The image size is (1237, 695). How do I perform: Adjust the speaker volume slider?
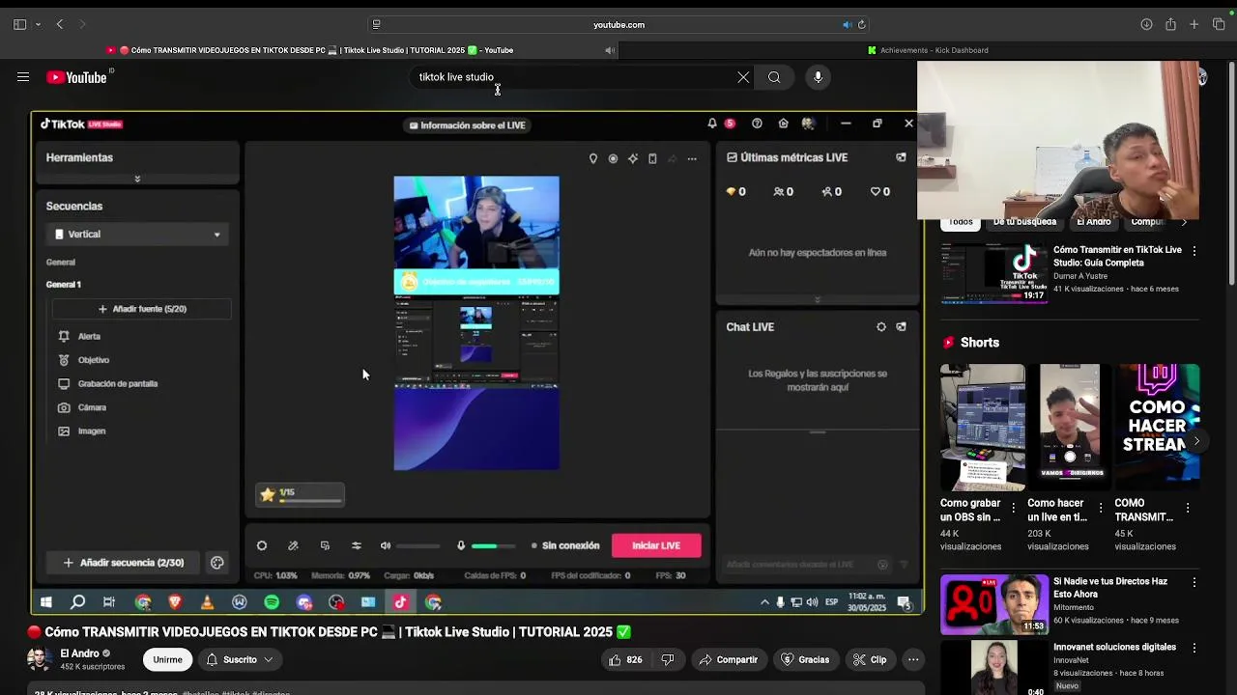coord(418,546)
